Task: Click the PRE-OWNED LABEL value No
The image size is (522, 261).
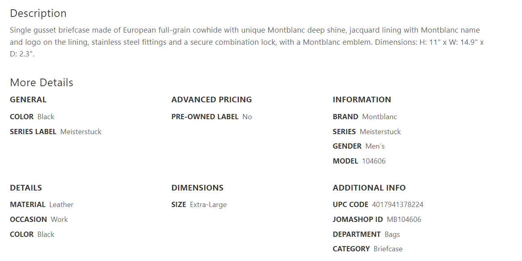Action: coord(247,117)
